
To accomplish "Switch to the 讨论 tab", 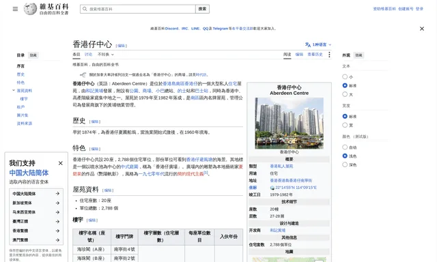I will tap(88, 55).
